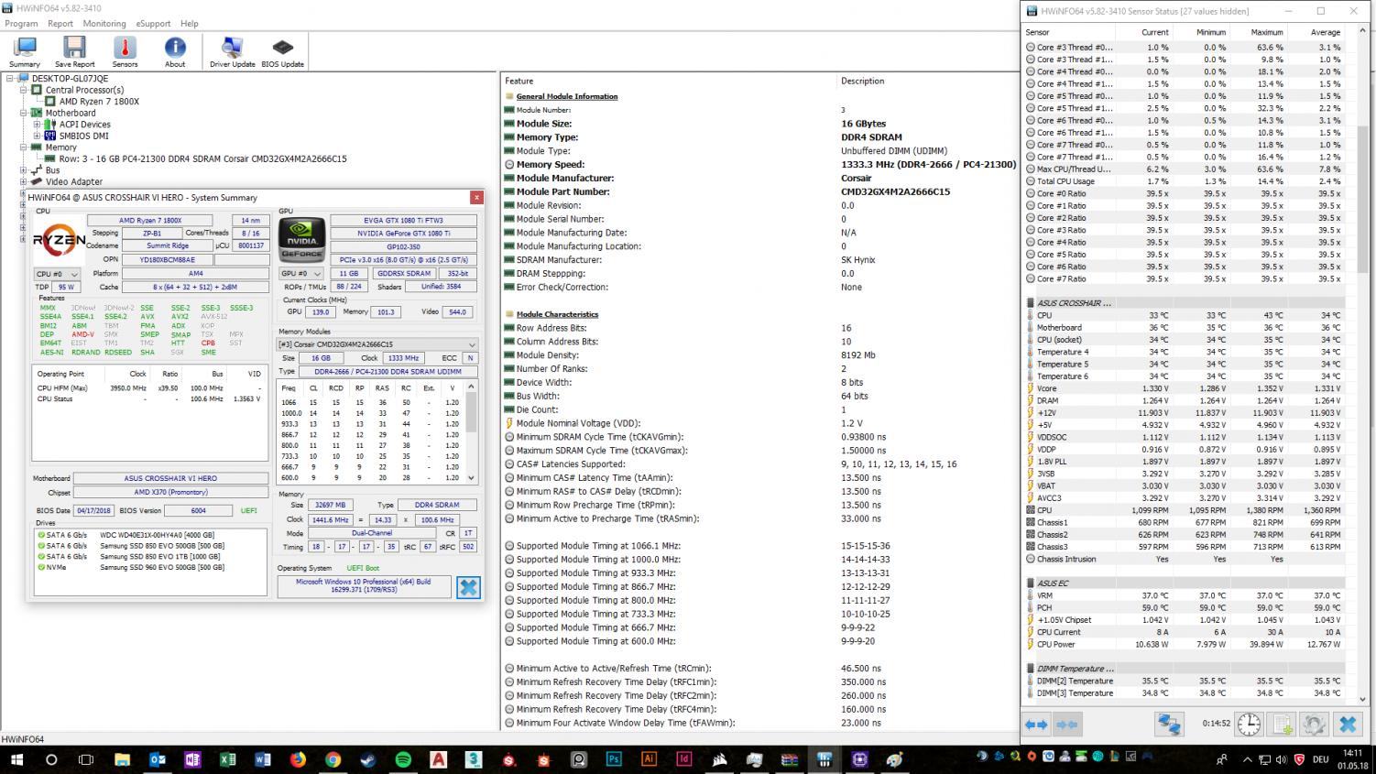Click the BIOS Update chip icon
The width and height of the screenshot is (1376, 774).
(283, 52)
